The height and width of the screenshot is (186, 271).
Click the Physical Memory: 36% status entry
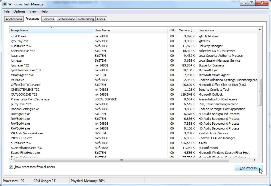pos(88,181)
